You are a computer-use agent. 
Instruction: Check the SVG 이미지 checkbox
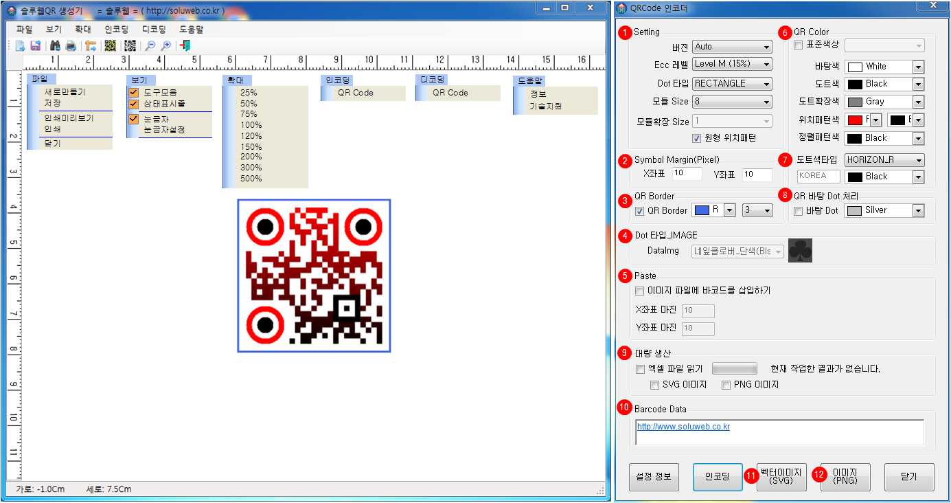[x=655, y=385]
